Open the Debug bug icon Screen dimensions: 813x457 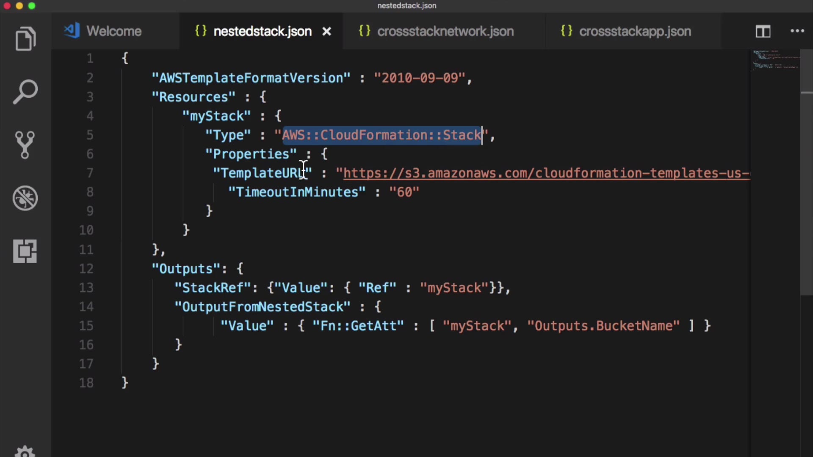(25, 198)
